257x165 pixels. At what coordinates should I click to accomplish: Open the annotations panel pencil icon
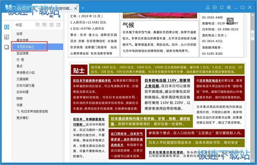pos(7,37)
